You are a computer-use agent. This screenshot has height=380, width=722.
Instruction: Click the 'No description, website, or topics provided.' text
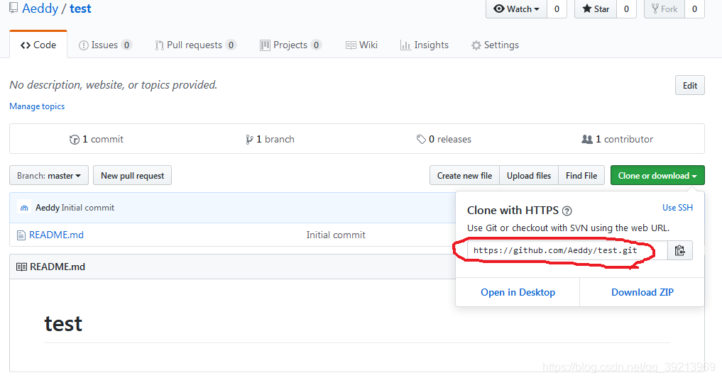point(114,84)
